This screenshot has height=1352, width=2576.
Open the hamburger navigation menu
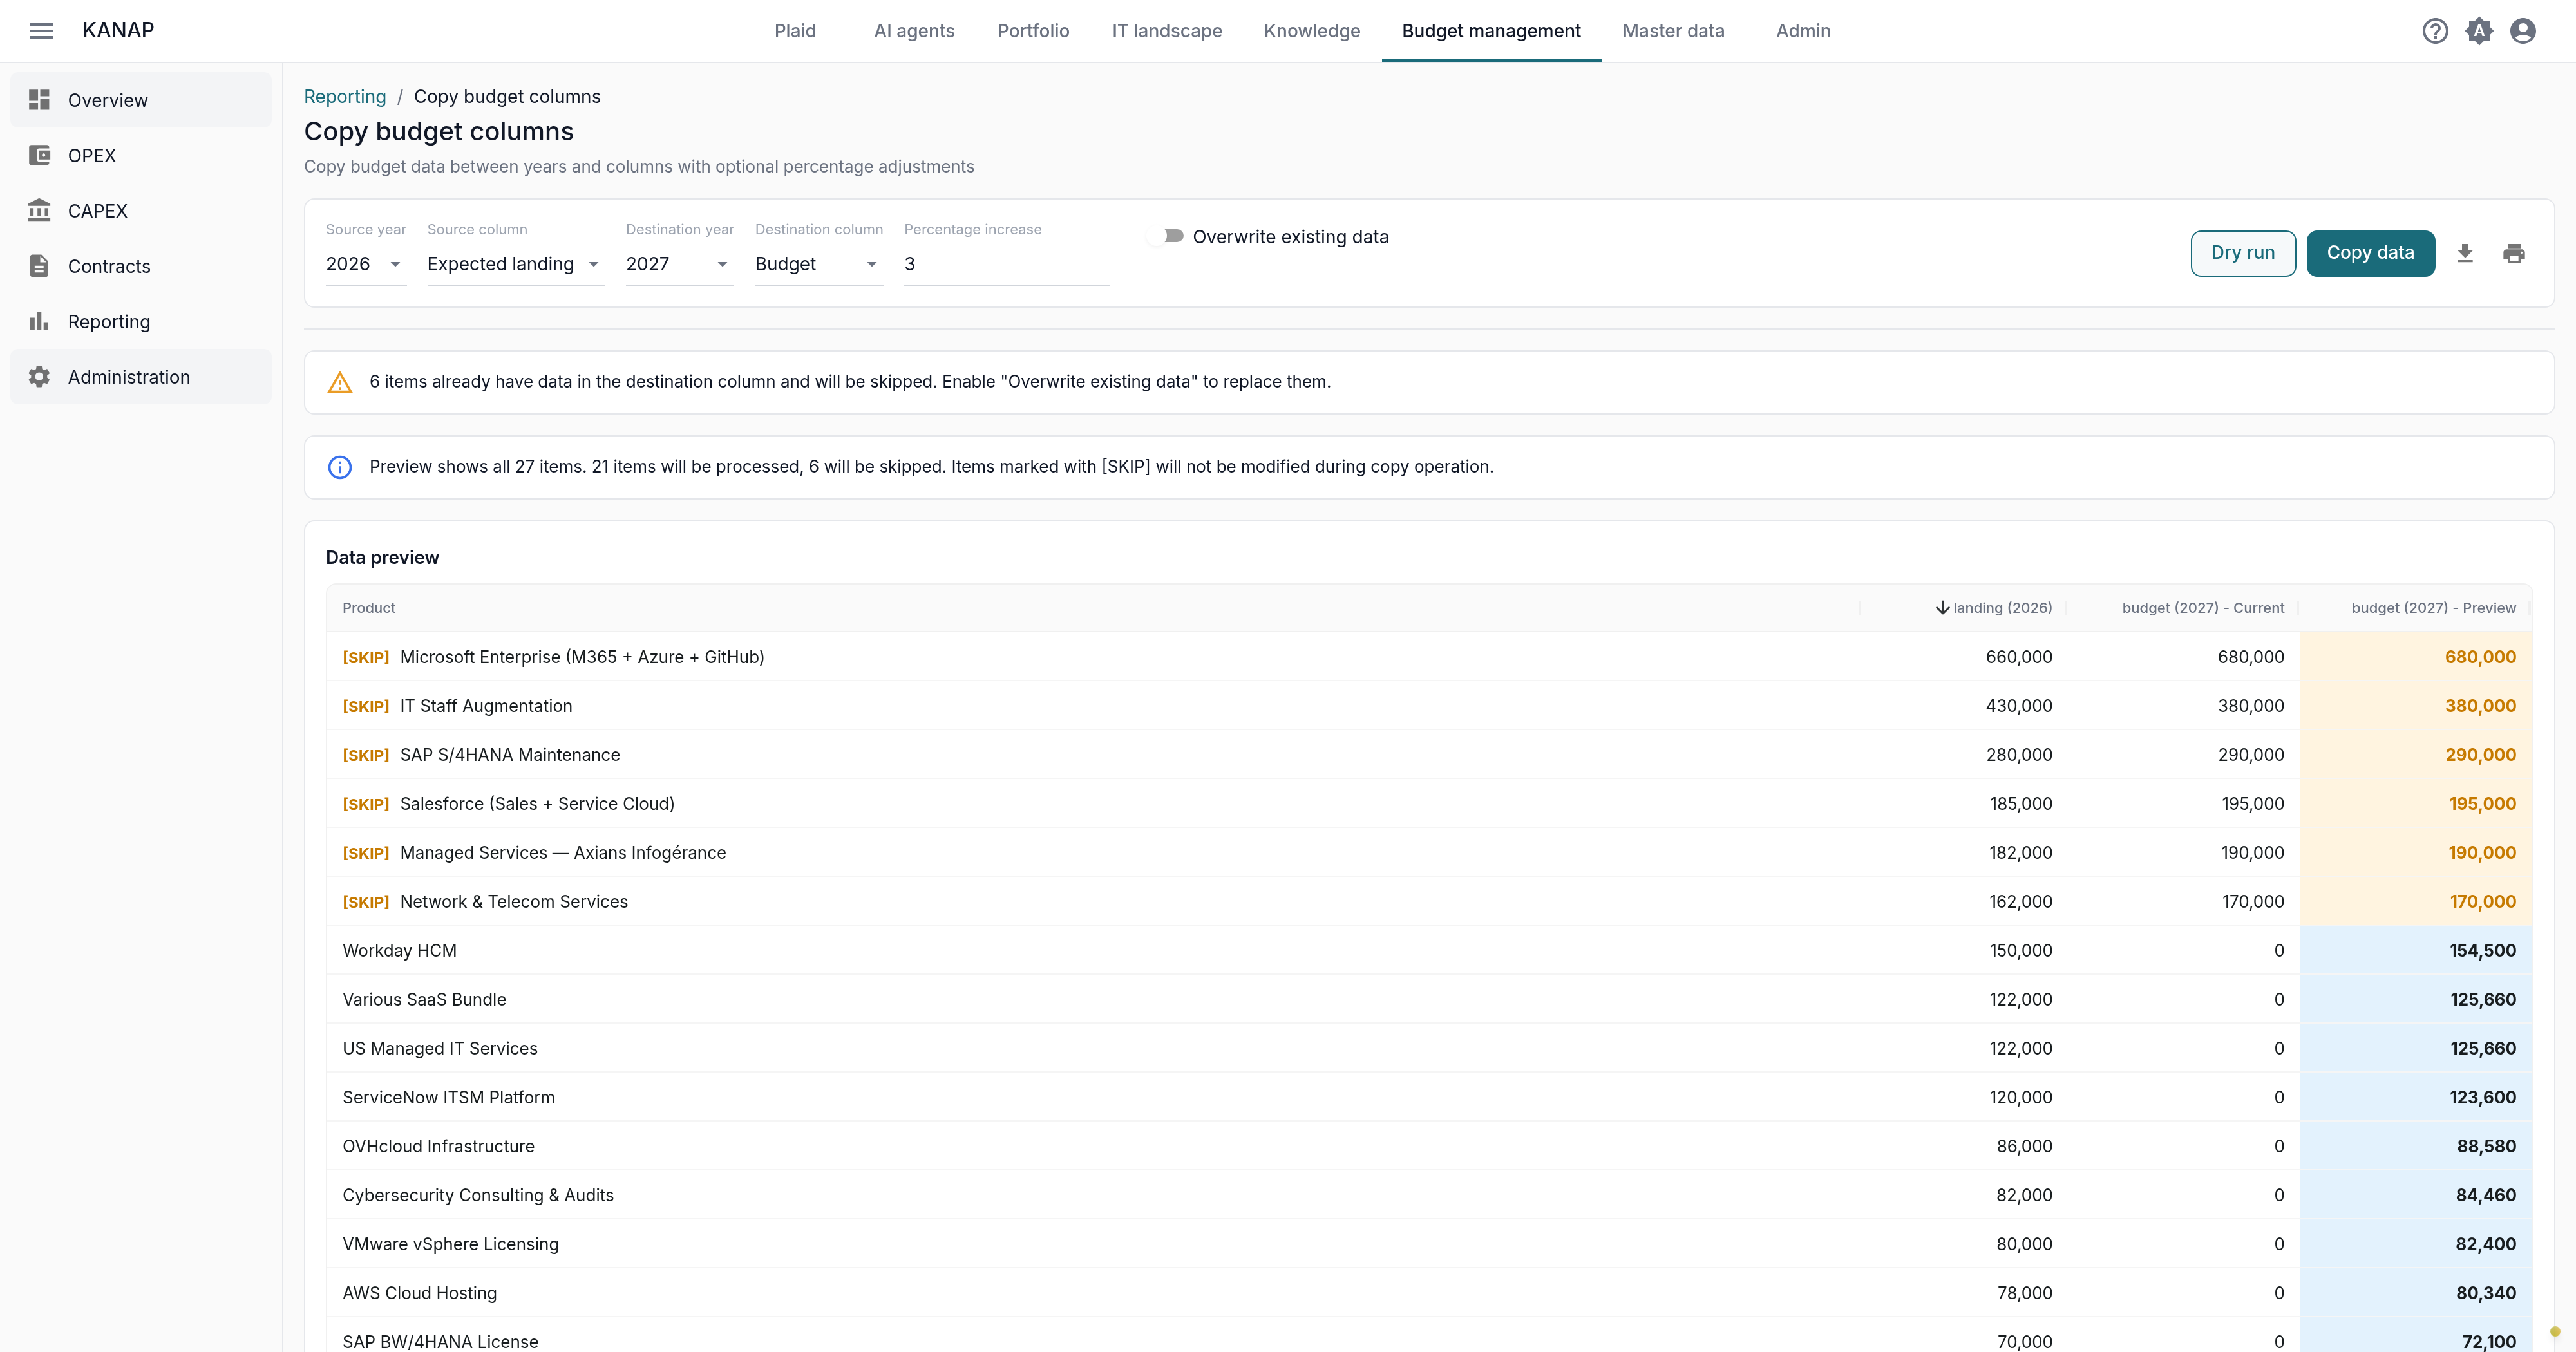[x=41, y=31]
